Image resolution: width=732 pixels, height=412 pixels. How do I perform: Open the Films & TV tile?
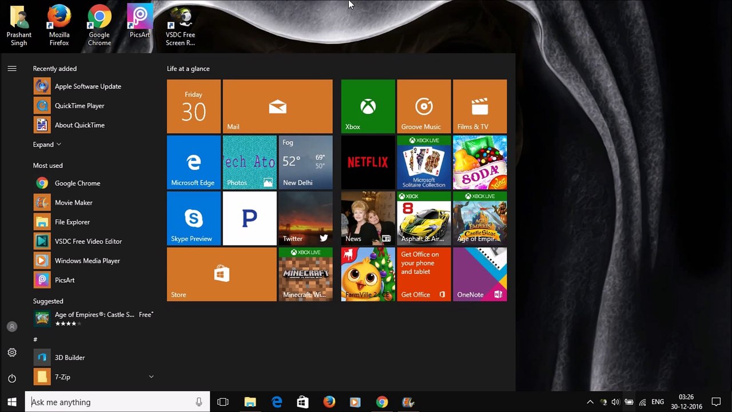(480, 106)
